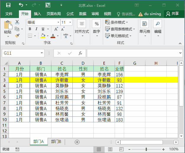Image resolution: width=185 pixels, height=153 pixels.
Task: Click the Ribbon Display Options icon
Action: click(137, 5)
